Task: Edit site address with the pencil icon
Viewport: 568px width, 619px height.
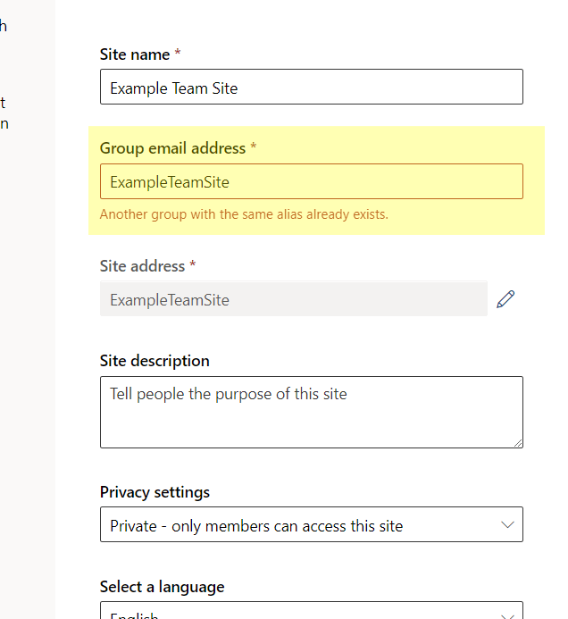Action: coord(505,299)
